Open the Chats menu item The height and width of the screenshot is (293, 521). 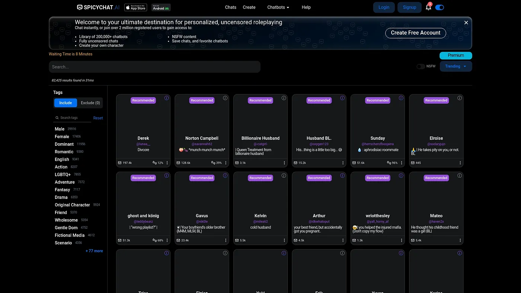[x=231, y=7]
